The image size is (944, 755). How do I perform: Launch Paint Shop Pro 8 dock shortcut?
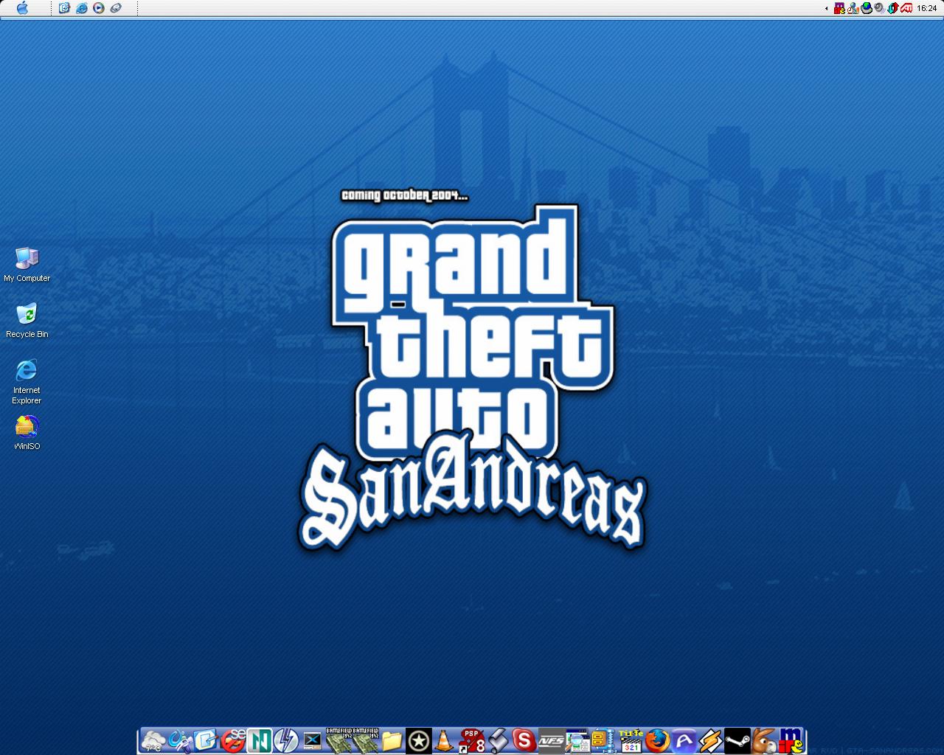(471, 740)
